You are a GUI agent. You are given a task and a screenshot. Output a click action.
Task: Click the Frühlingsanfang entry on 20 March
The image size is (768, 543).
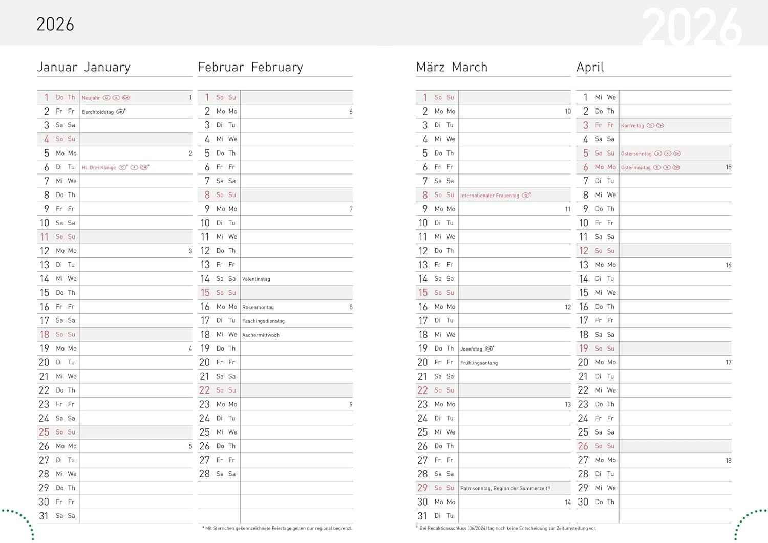pos(479,363)
